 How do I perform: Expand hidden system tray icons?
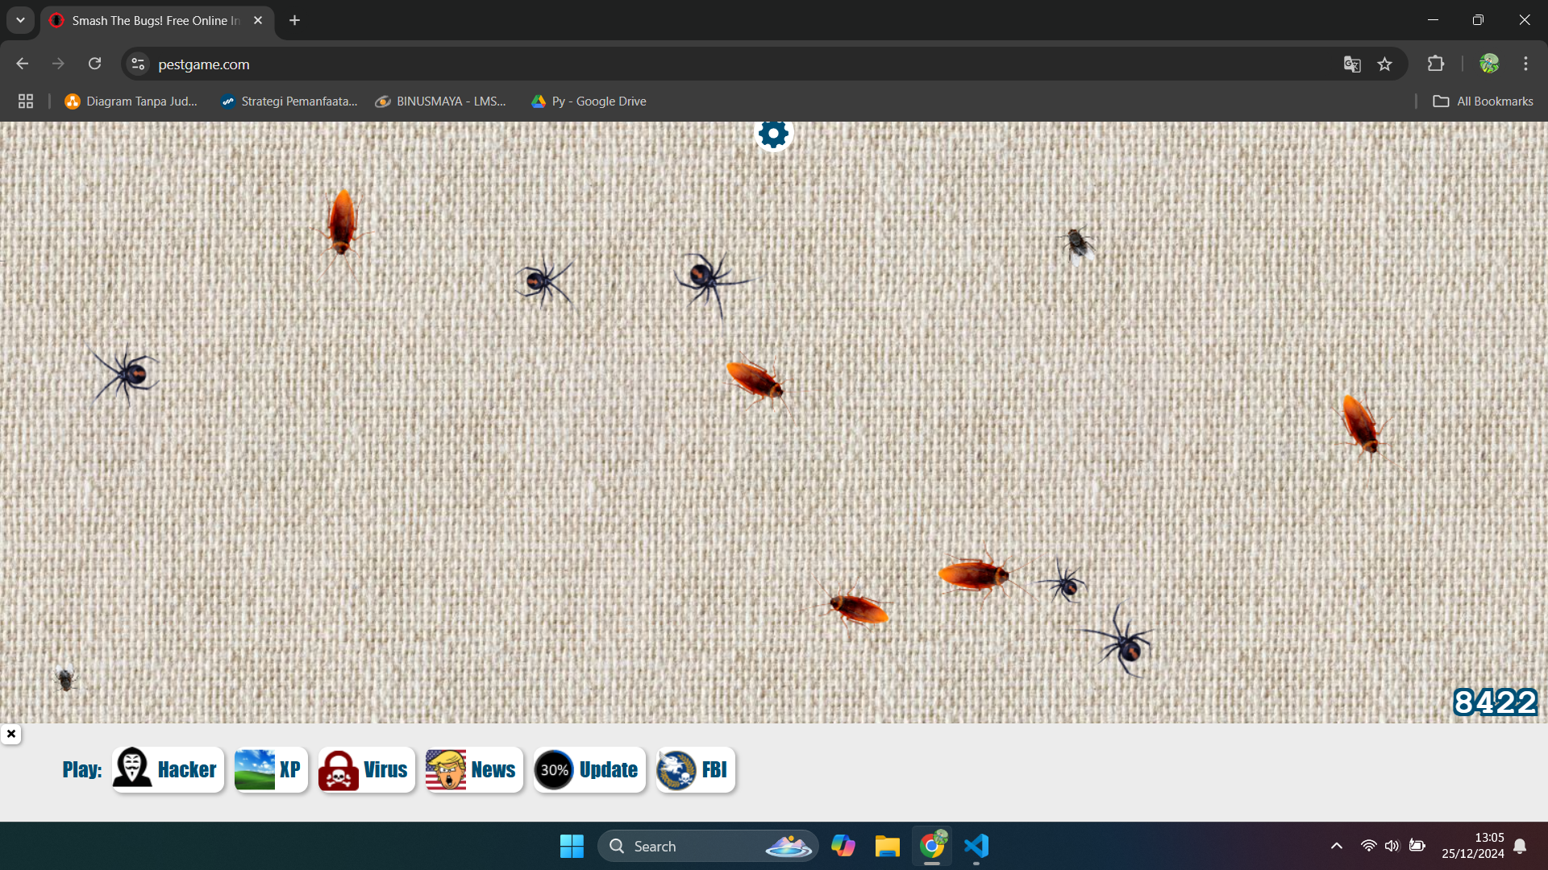(1336, 846)
